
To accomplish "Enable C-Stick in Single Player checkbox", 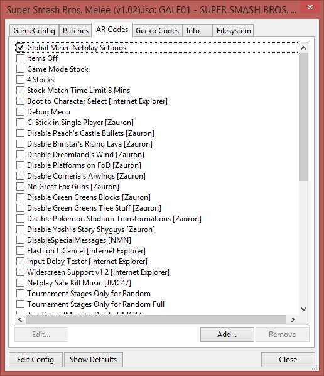I will click(20, 123).
